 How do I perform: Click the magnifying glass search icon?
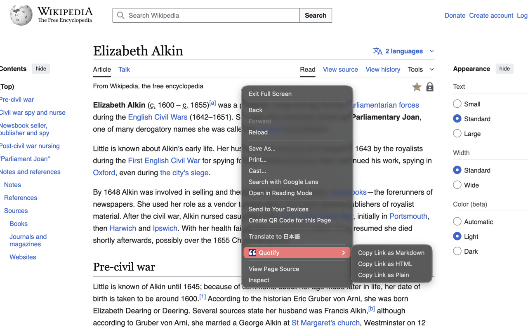pos(120,16)
